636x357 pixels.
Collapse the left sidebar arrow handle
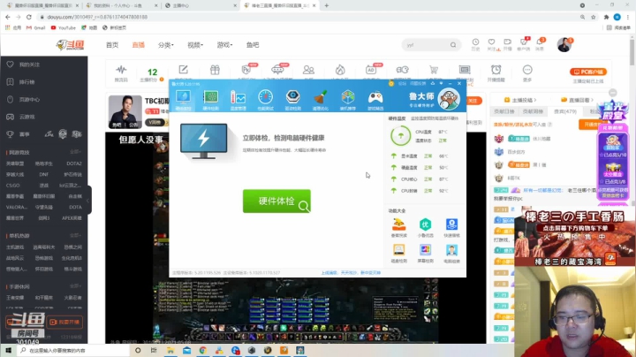(x=88, y=200)
